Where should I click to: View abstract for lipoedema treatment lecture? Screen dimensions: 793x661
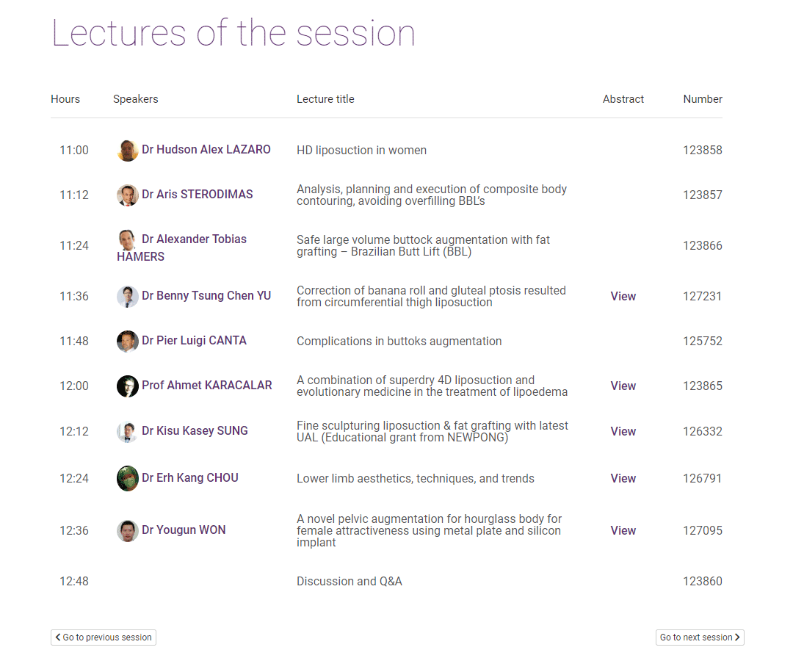click(623, 386)
